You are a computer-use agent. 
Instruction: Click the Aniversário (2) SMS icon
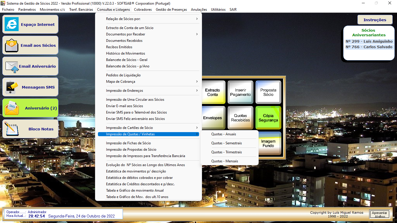click(12, 108)
